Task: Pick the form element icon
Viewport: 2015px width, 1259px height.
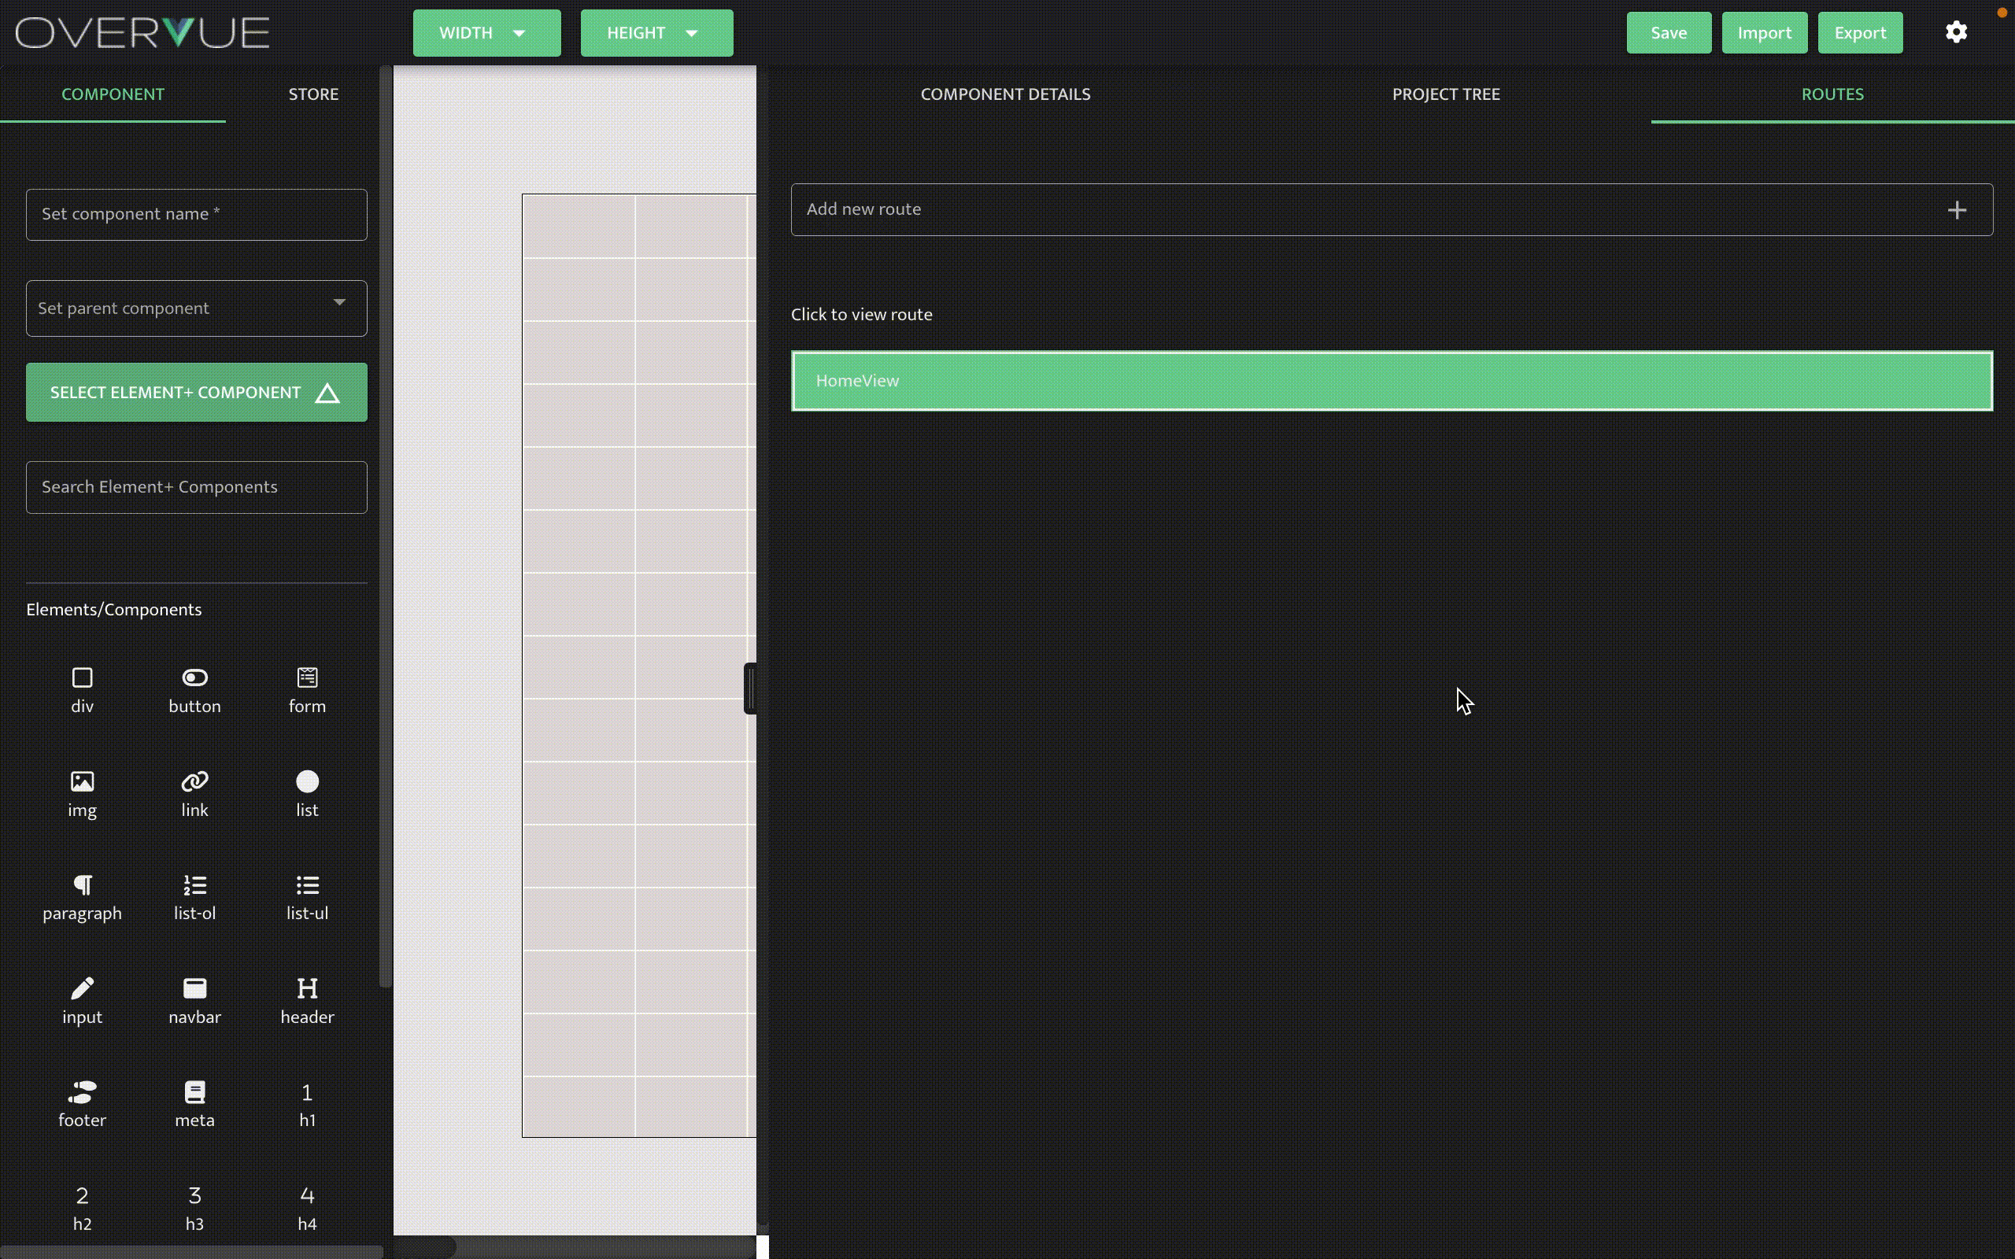Action: tap(306, 689)
